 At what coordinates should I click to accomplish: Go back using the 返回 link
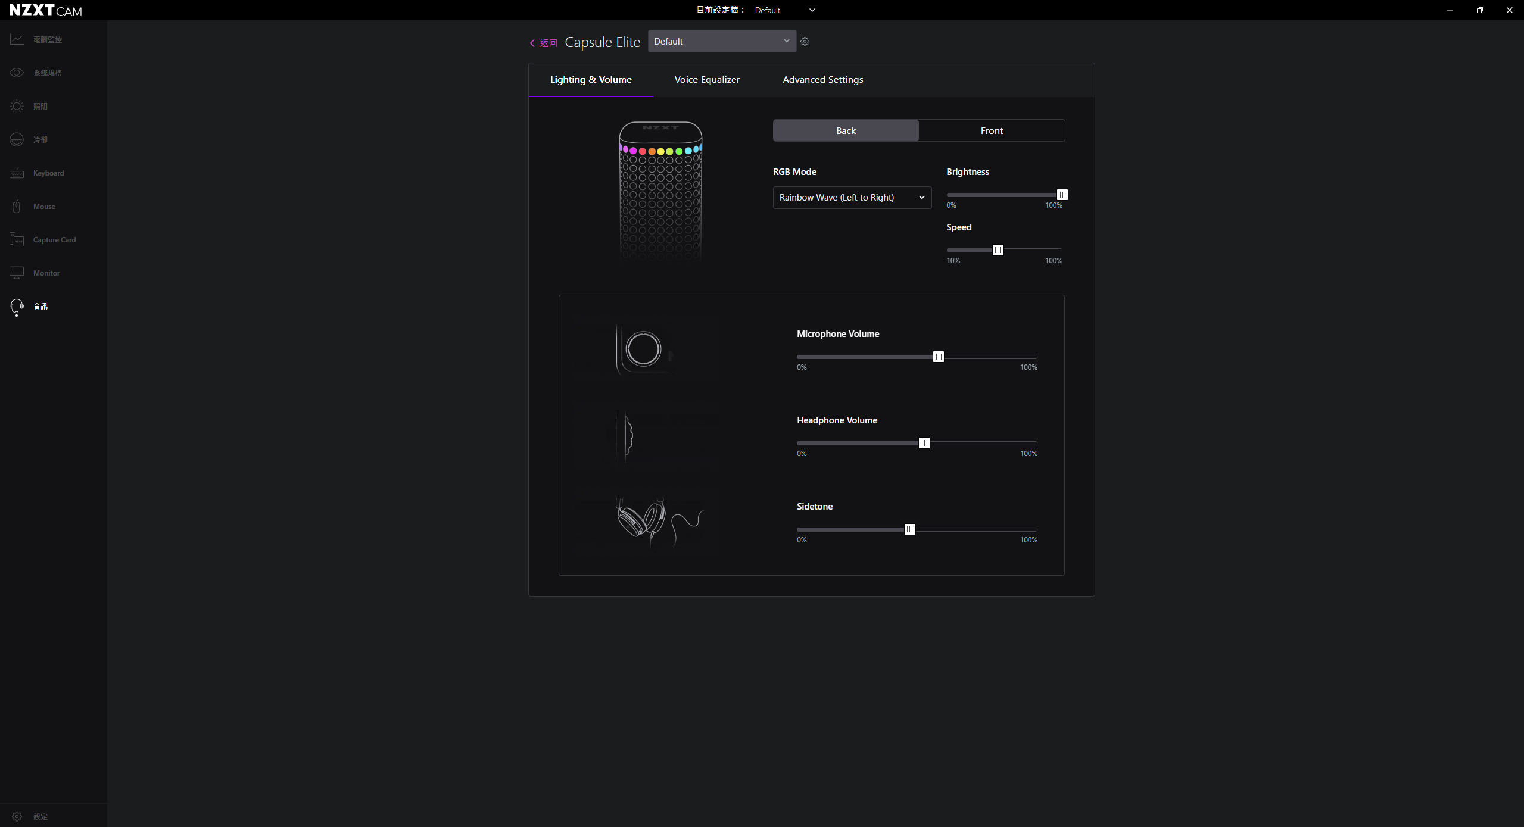click(543, 43)
